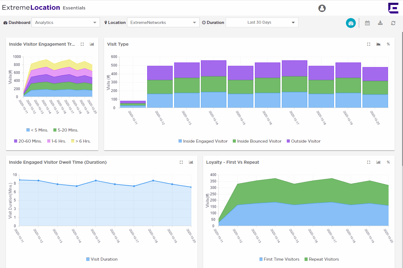403x268 pixels.
Task: Click the Repeat Visitors legend label
Action: click(324, 259)
